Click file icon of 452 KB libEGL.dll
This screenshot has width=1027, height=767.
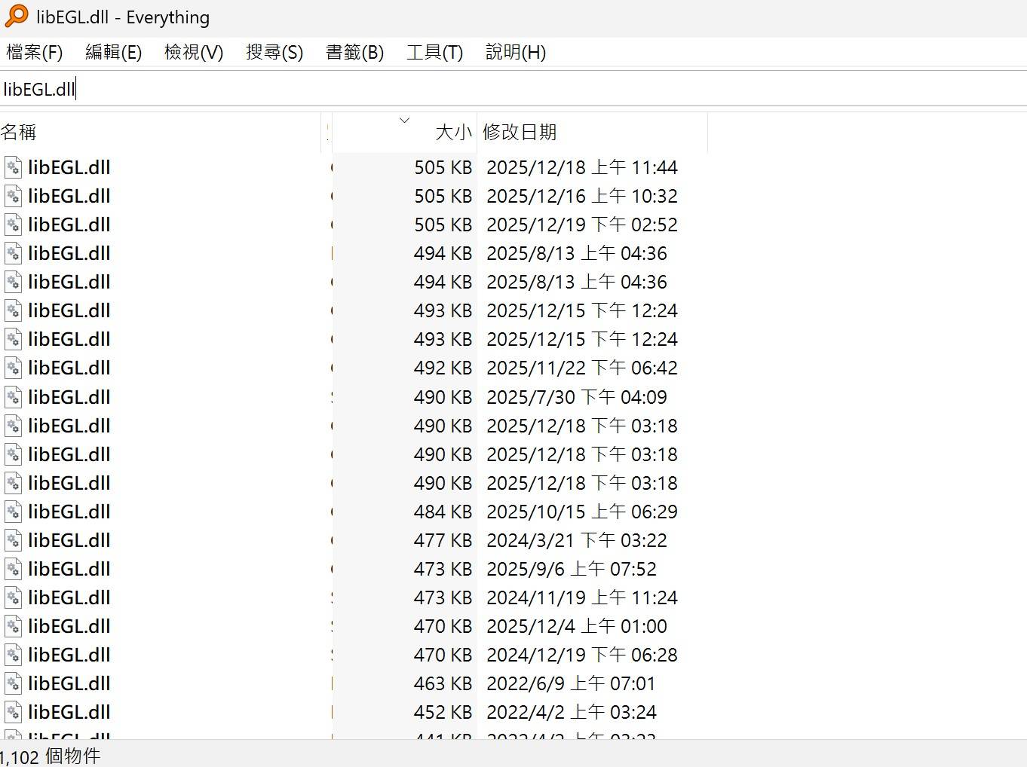pos(13,712)
